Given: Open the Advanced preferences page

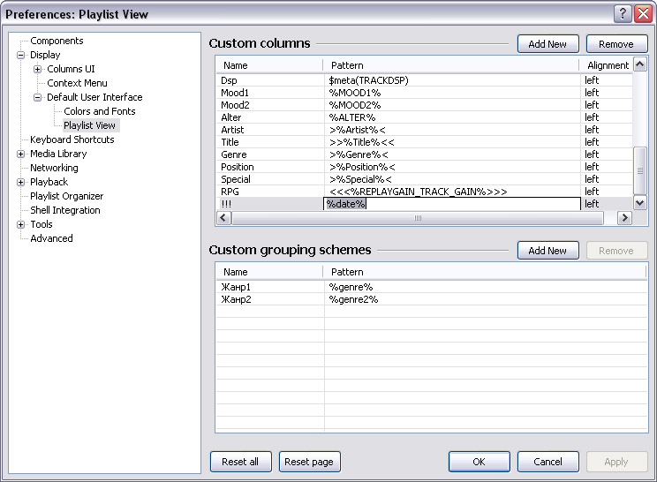Looking at the screenshot, I should pyautogui.click(x=51, y=238).
